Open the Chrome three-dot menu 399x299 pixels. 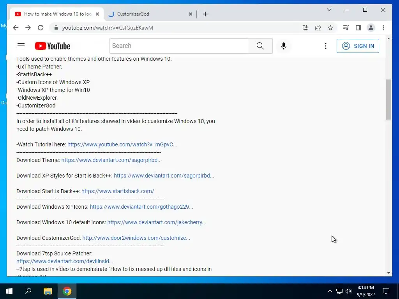click(x=383, y=28)
